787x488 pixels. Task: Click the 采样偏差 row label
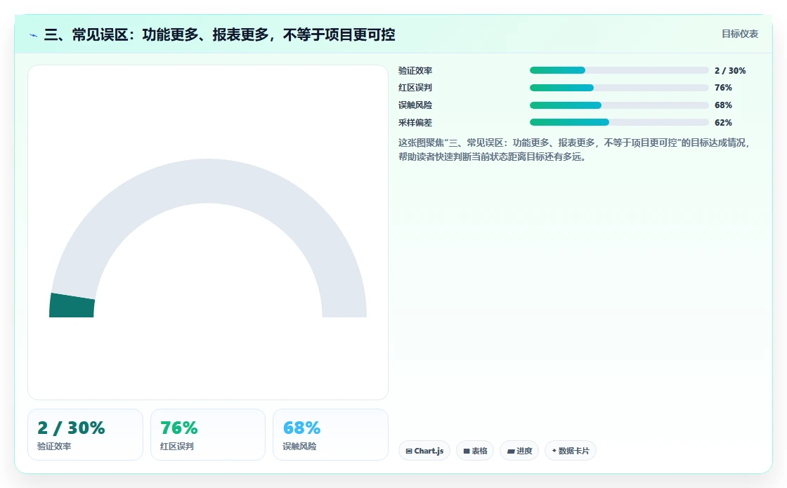point(415,123)
